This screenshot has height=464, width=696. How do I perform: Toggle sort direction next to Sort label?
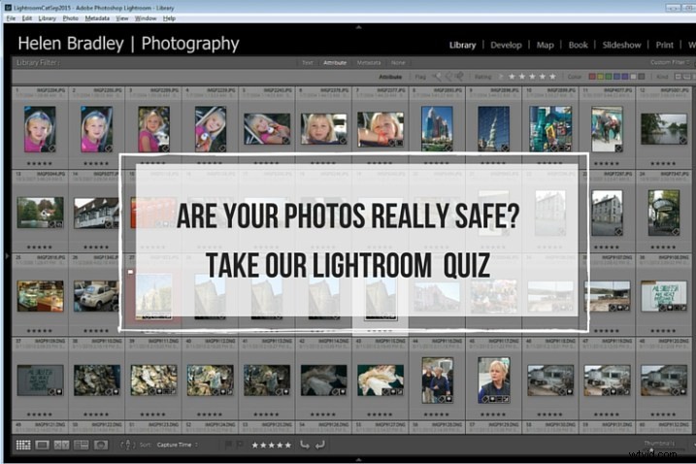(x=127, y=445)
